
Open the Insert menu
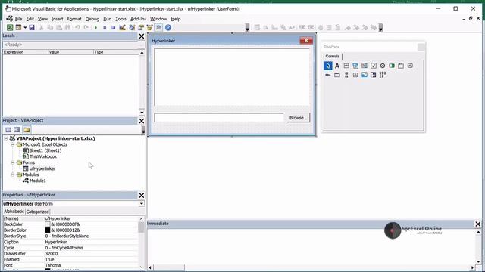[x=58, y=19]
